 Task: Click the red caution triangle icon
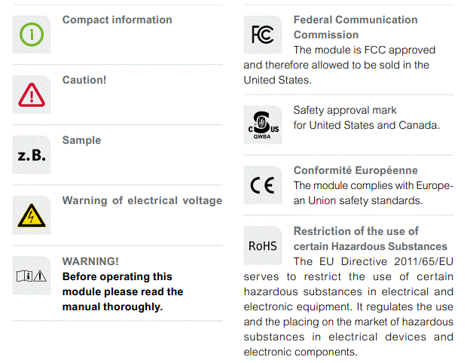coord(32,94)
